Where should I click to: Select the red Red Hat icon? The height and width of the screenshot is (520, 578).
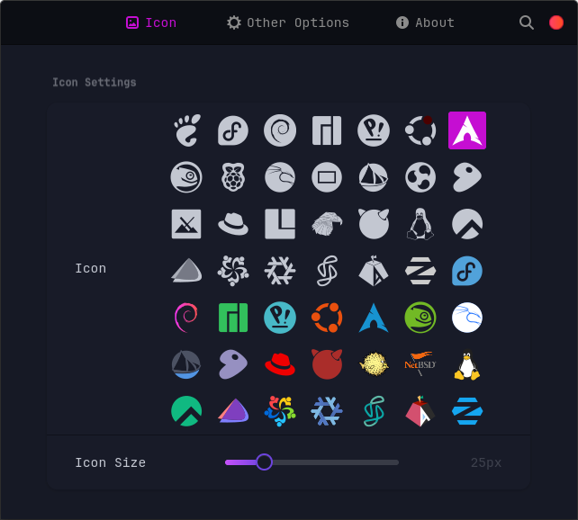point(280,364)
